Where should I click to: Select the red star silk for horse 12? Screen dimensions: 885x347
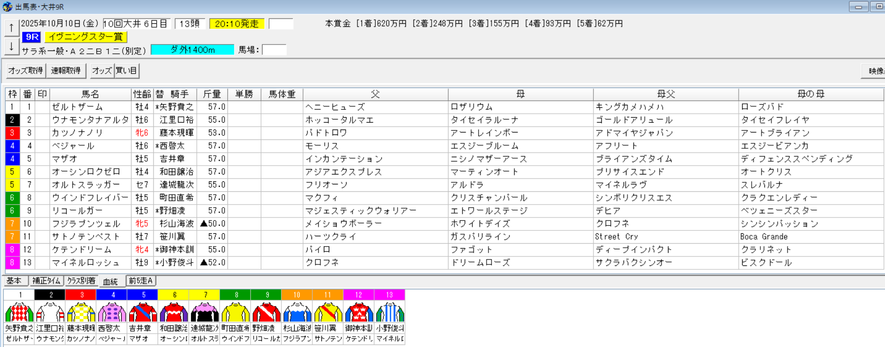point(358,312)
